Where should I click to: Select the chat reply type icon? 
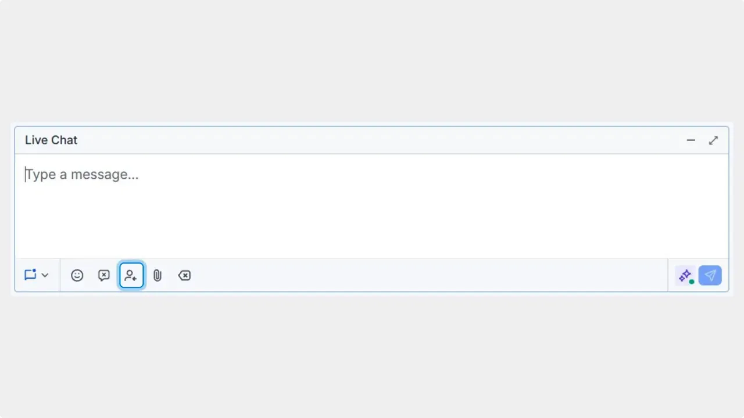[x=30, y=275]
